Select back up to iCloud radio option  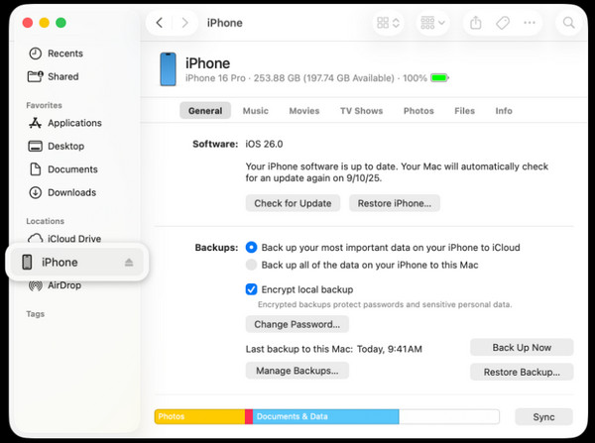click(251, 248)
